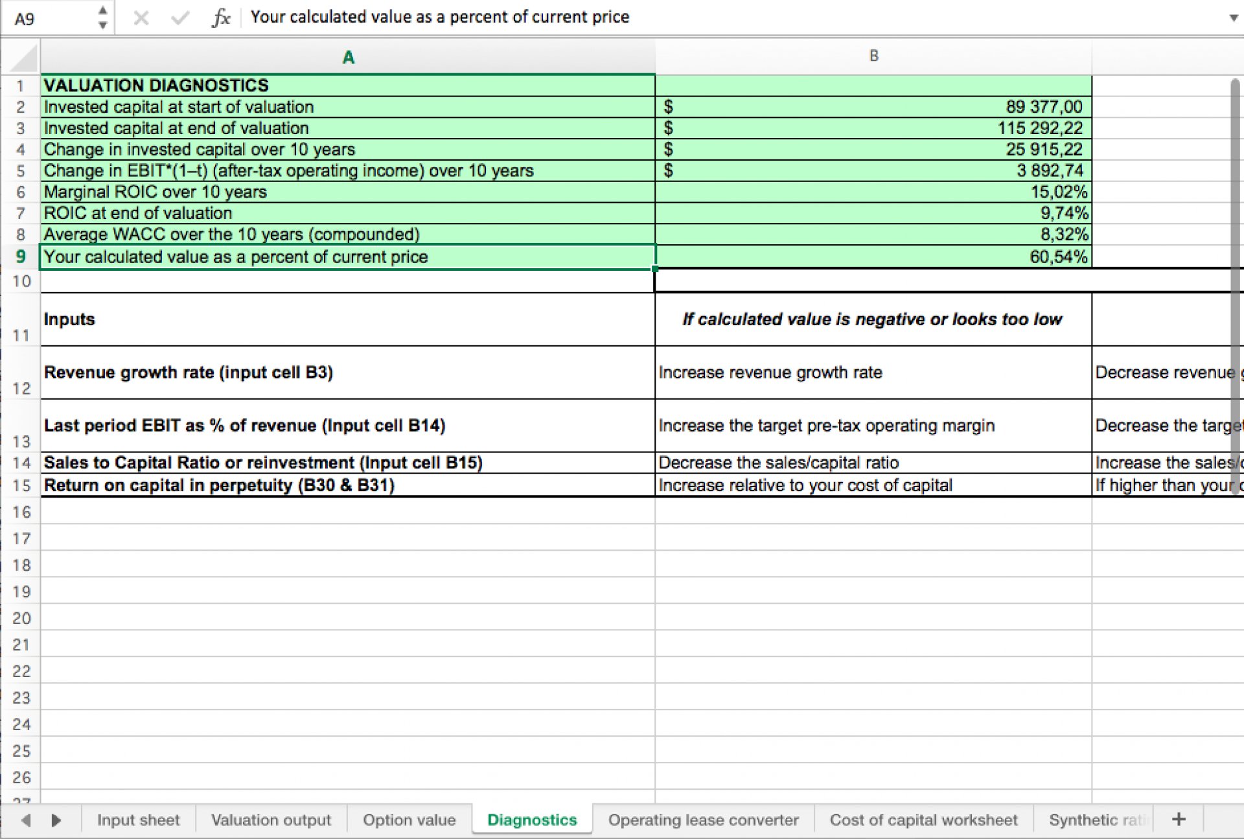Select cell Revenue growth rate (input cell B3)
This screenshot has height=839, width=1244.
coord(348,373)
